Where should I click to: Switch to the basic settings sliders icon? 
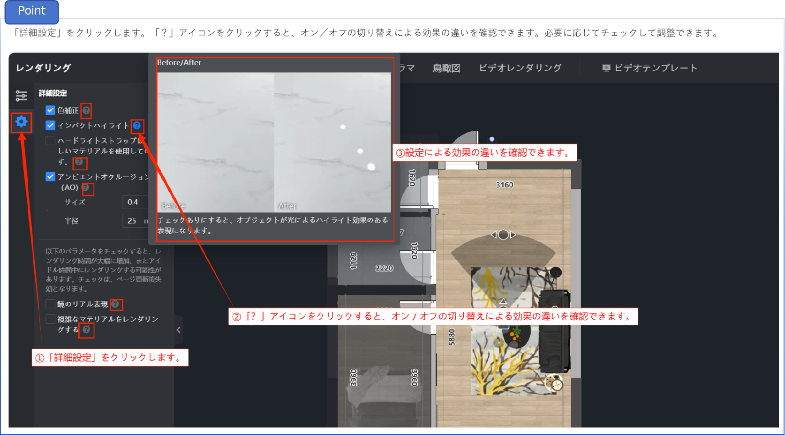(22, 96)
